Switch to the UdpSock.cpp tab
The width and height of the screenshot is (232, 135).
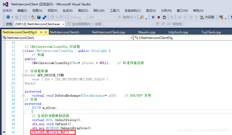click(178, 32)
